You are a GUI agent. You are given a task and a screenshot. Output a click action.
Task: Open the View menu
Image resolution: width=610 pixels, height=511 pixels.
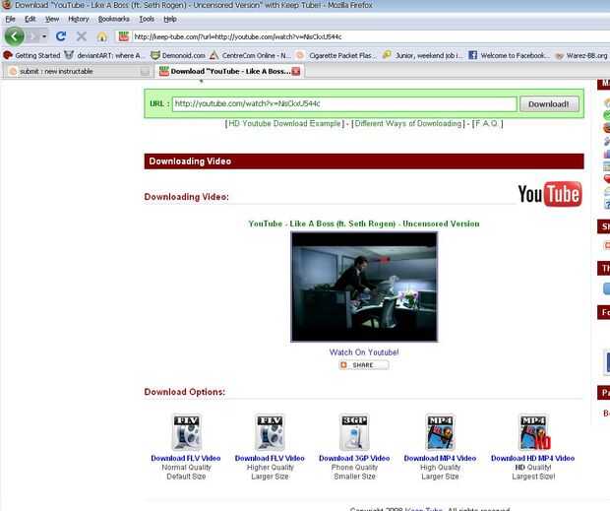pos(52,19)
